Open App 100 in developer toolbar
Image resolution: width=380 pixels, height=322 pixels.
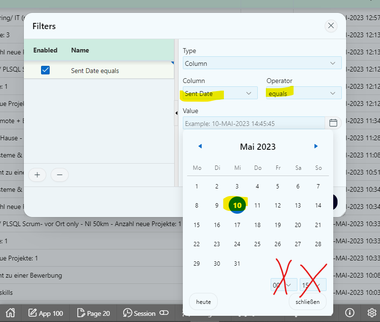46,313
